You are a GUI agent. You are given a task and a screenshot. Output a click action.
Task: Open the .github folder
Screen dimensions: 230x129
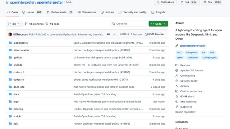tap(18, 57)
